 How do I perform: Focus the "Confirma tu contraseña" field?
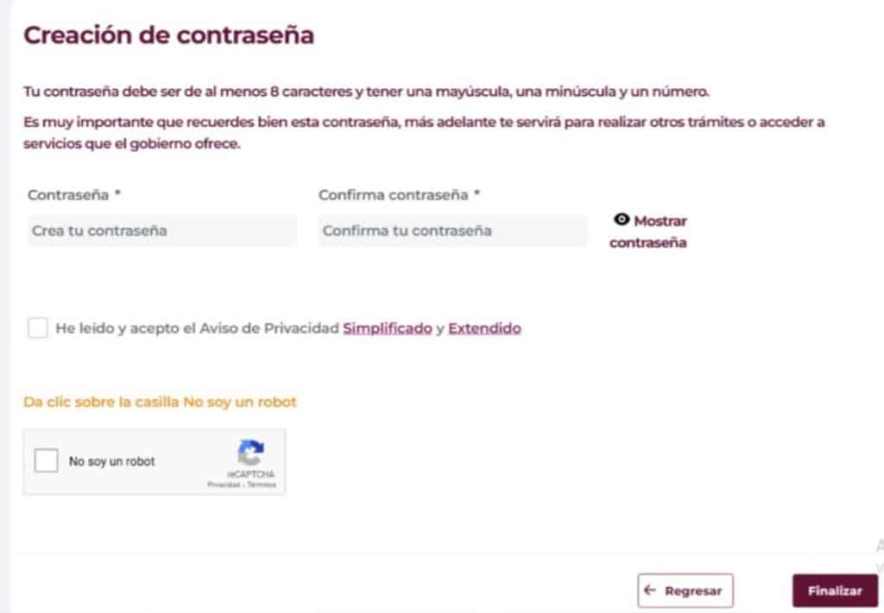pyautogui.click(x=452, y=231)
